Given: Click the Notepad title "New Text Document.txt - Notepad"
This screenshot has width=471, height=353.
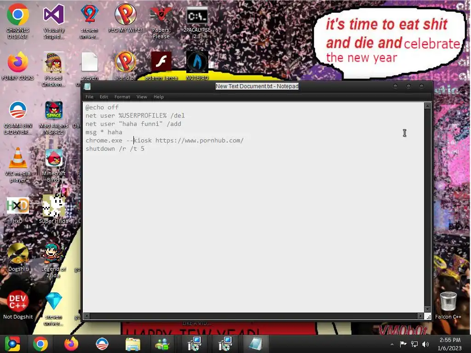Looking at the screenshot, I should click(x=257, y=86).
